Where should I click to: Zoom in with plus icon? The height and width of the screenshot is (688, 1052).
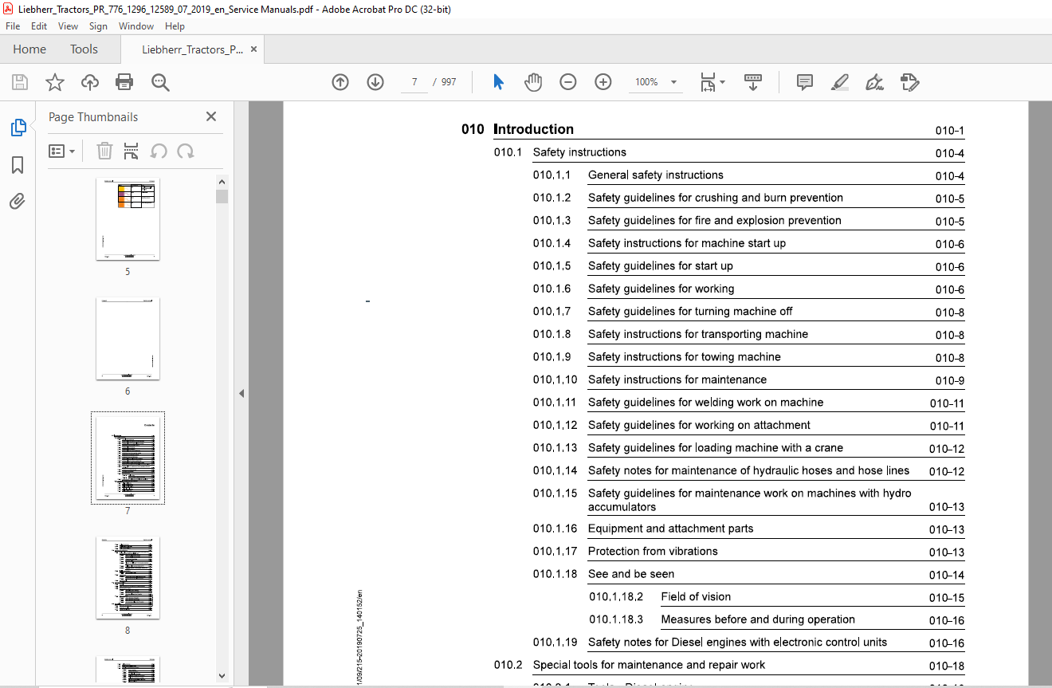(603, 82)
